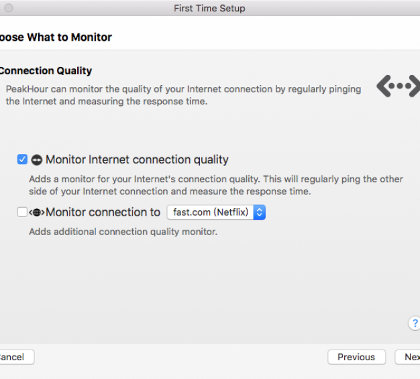Image resolution: width=420 pixels, height=379 pixels.
Task: Click the Next button
Action: (408, 357)
